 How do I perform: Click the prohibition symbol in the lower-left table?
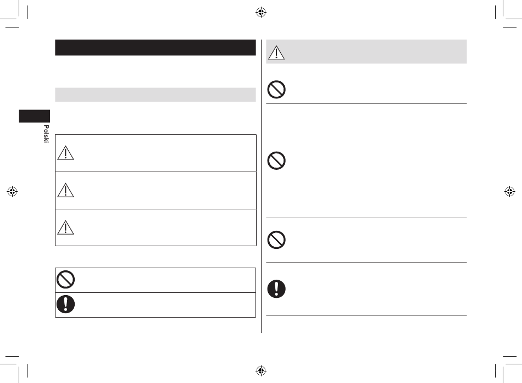65,280
